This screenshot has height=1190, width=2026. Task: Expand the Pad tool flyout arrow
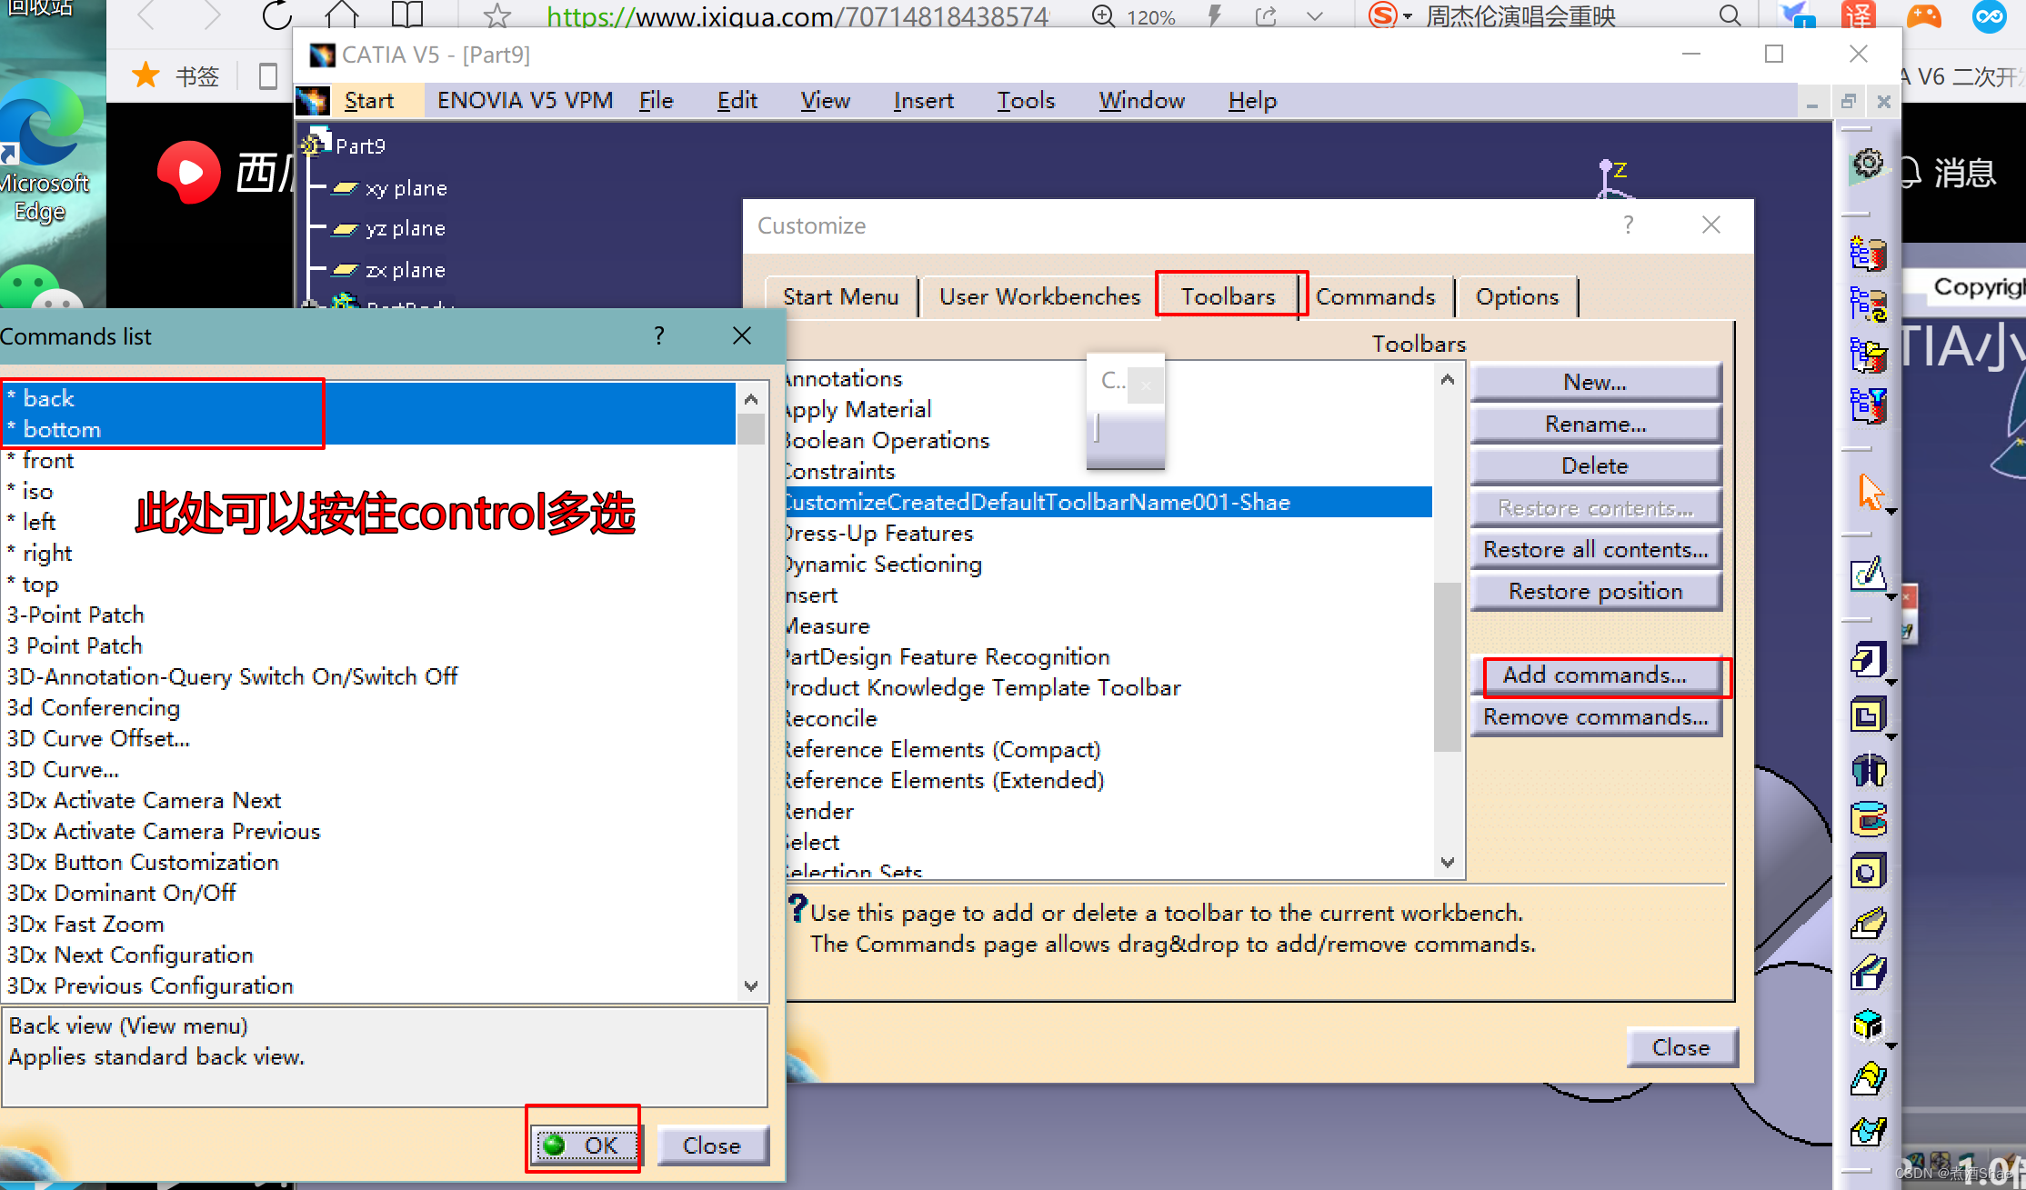pyautogui.click(x=1892, y=681)
